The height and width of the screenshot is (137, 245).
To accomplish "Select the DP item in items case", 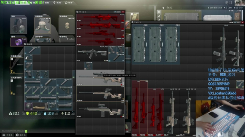I will (x=29, y=58).
